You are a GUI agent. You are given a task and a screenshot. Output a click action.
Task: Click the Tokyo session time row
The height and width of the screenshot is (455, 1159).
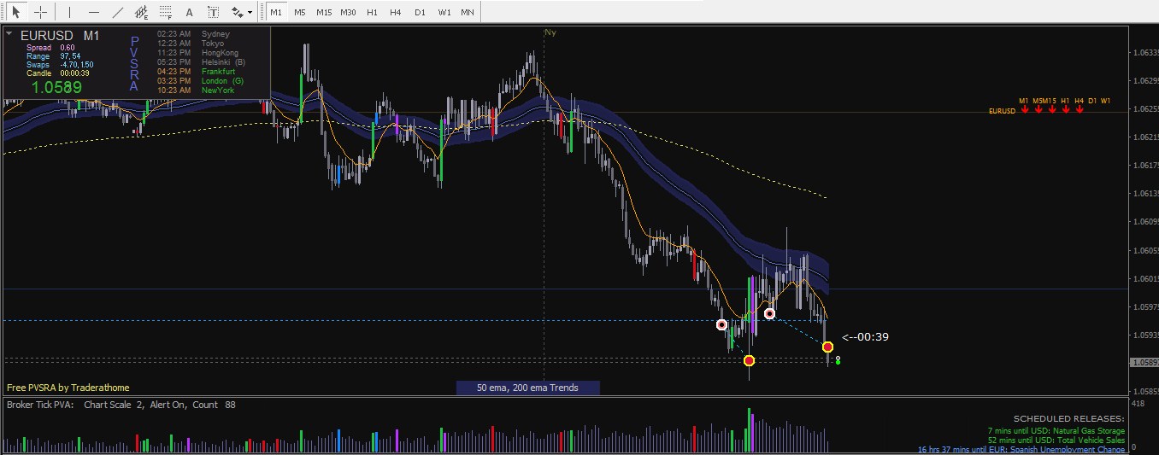tap(191, 44)
